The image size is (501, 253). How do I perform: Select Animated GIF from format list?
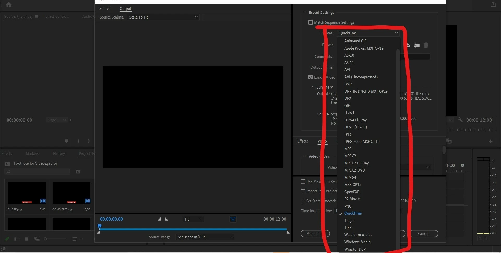[x=355, y=41]
